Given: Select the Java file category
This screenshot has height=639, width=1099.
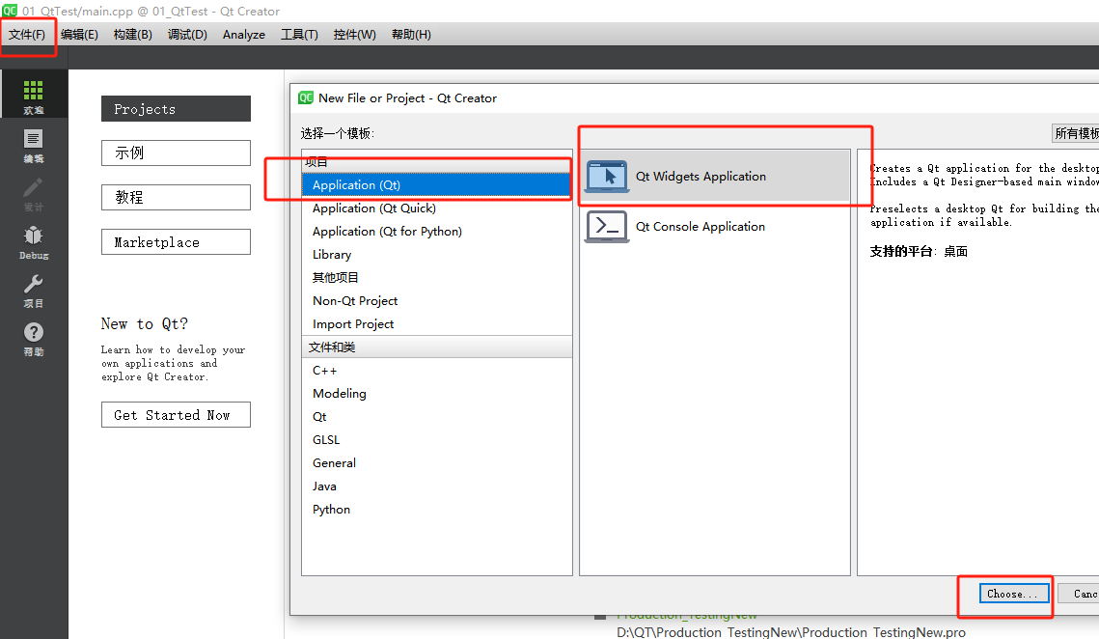Looking at the screenshot, I should [437, 486].
